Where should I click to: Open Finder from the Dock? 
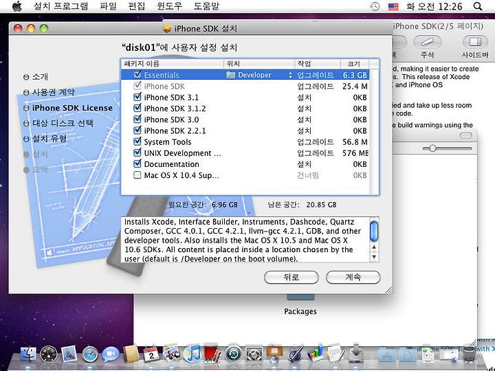click(x=28, y=354)
